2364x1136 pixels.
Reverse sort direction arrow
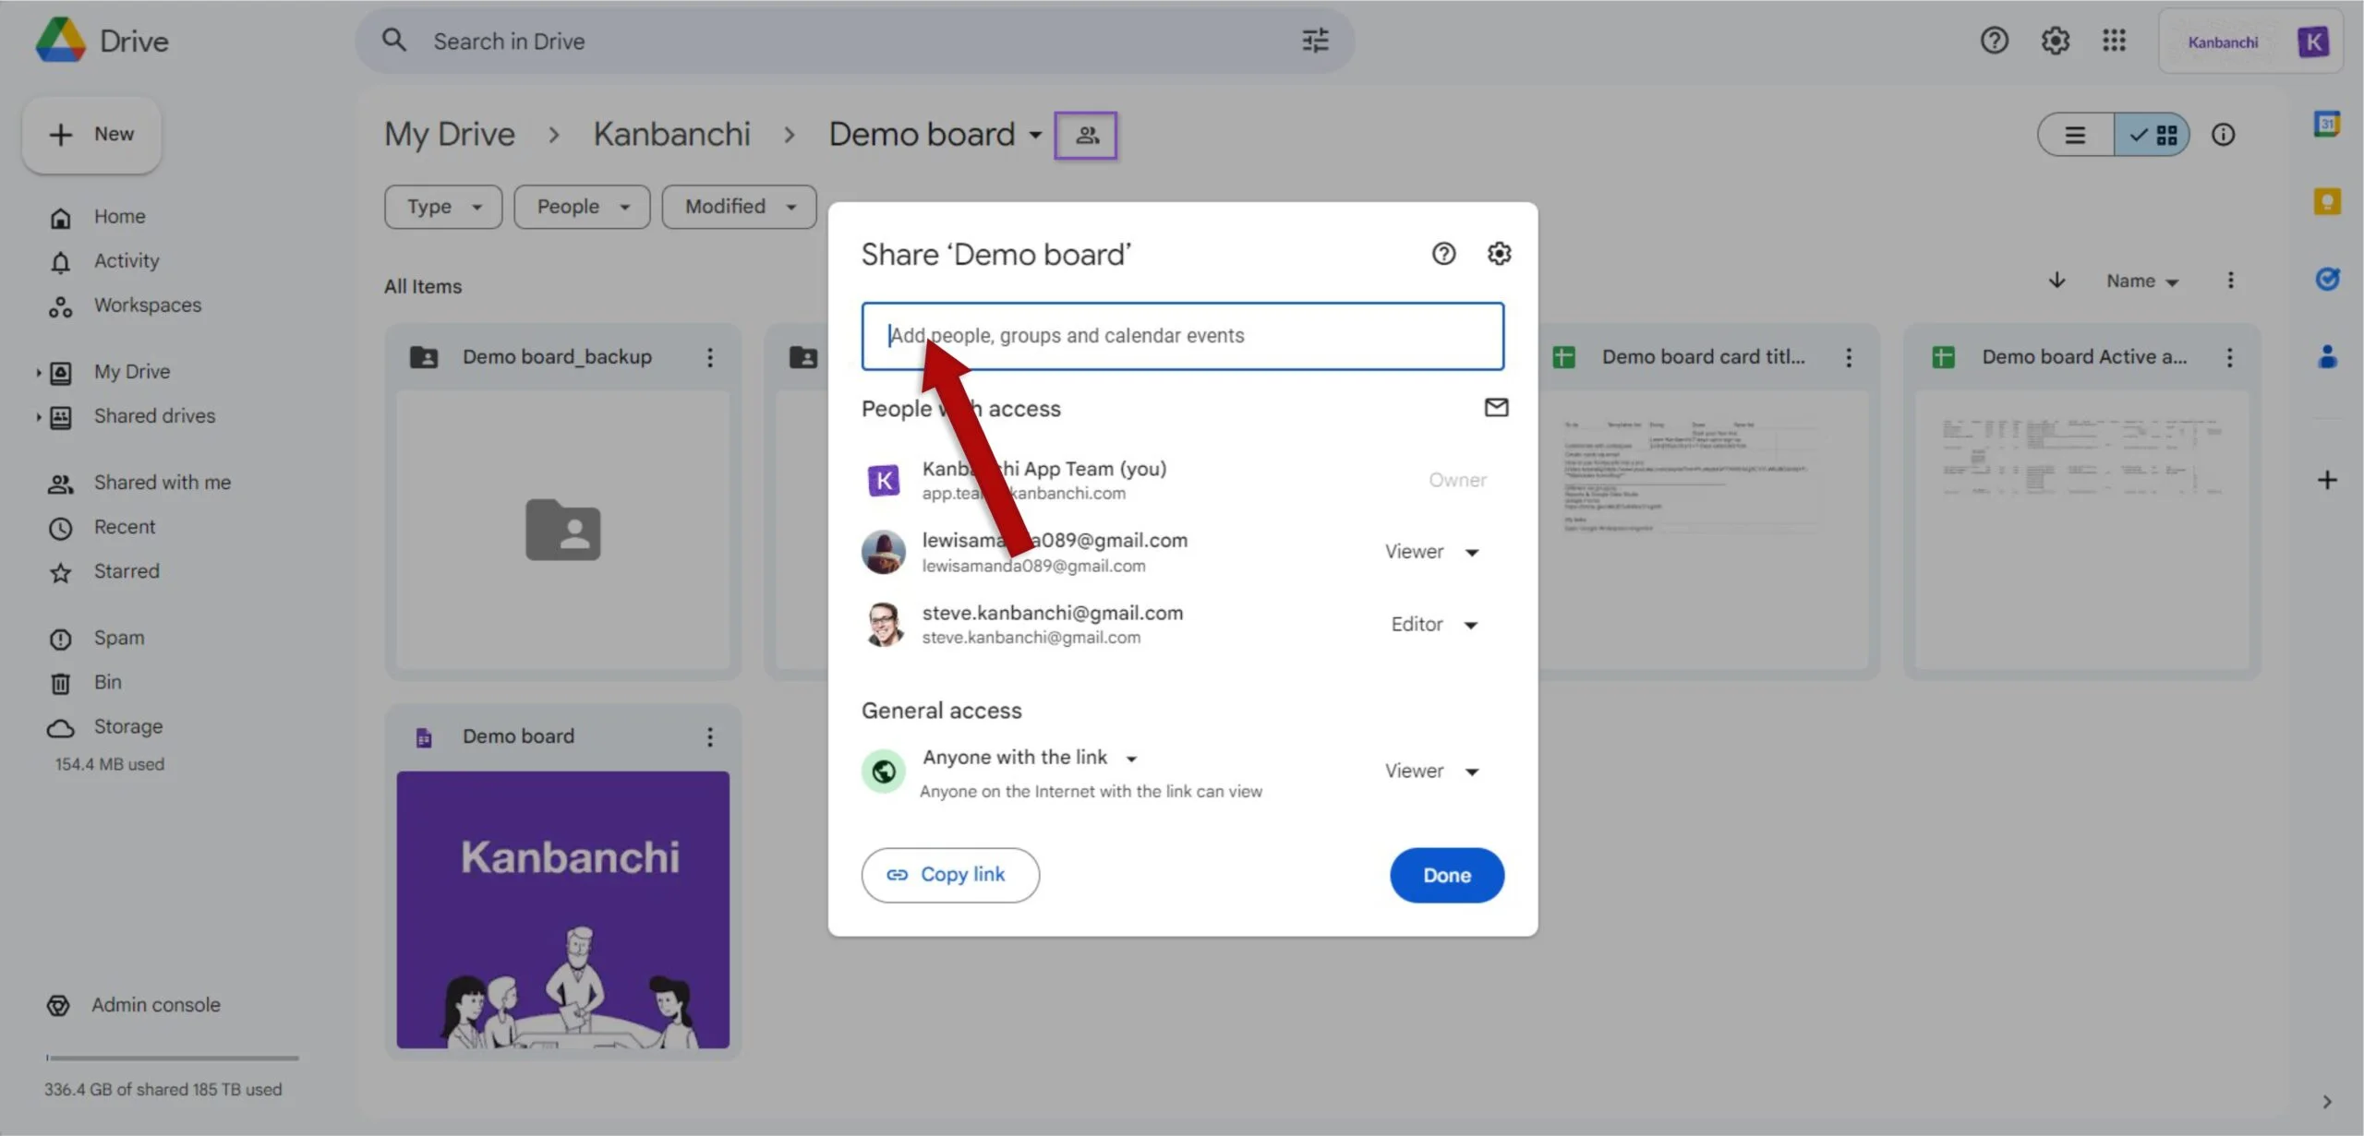[2056, 281]
